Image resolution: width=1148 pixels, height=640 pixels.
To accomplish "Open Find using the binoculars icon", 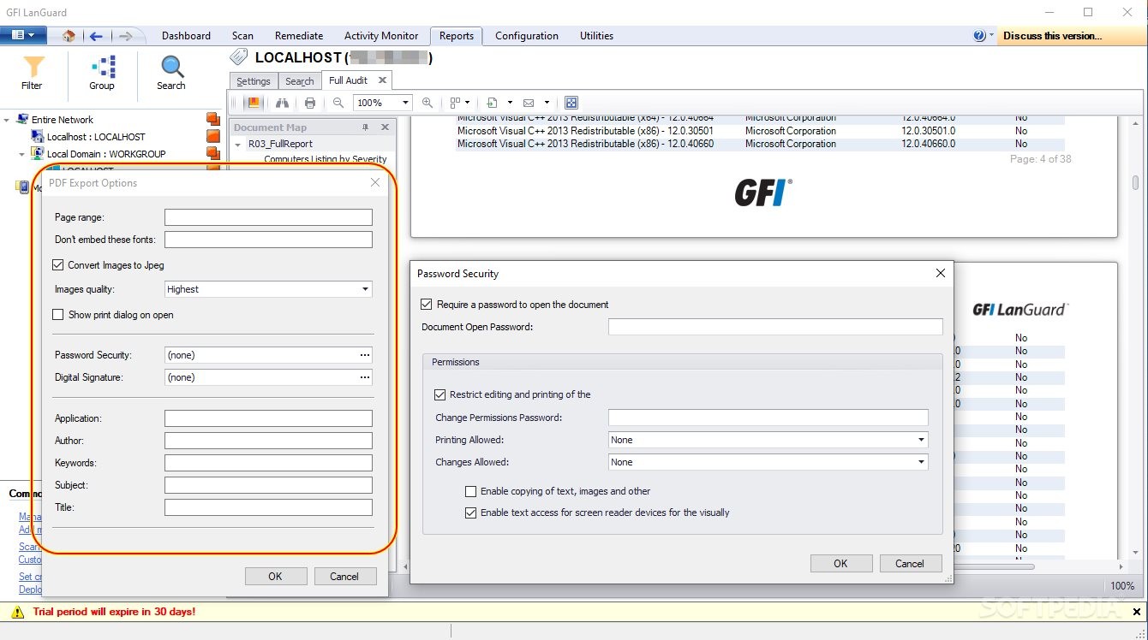I will click(283, 102).
